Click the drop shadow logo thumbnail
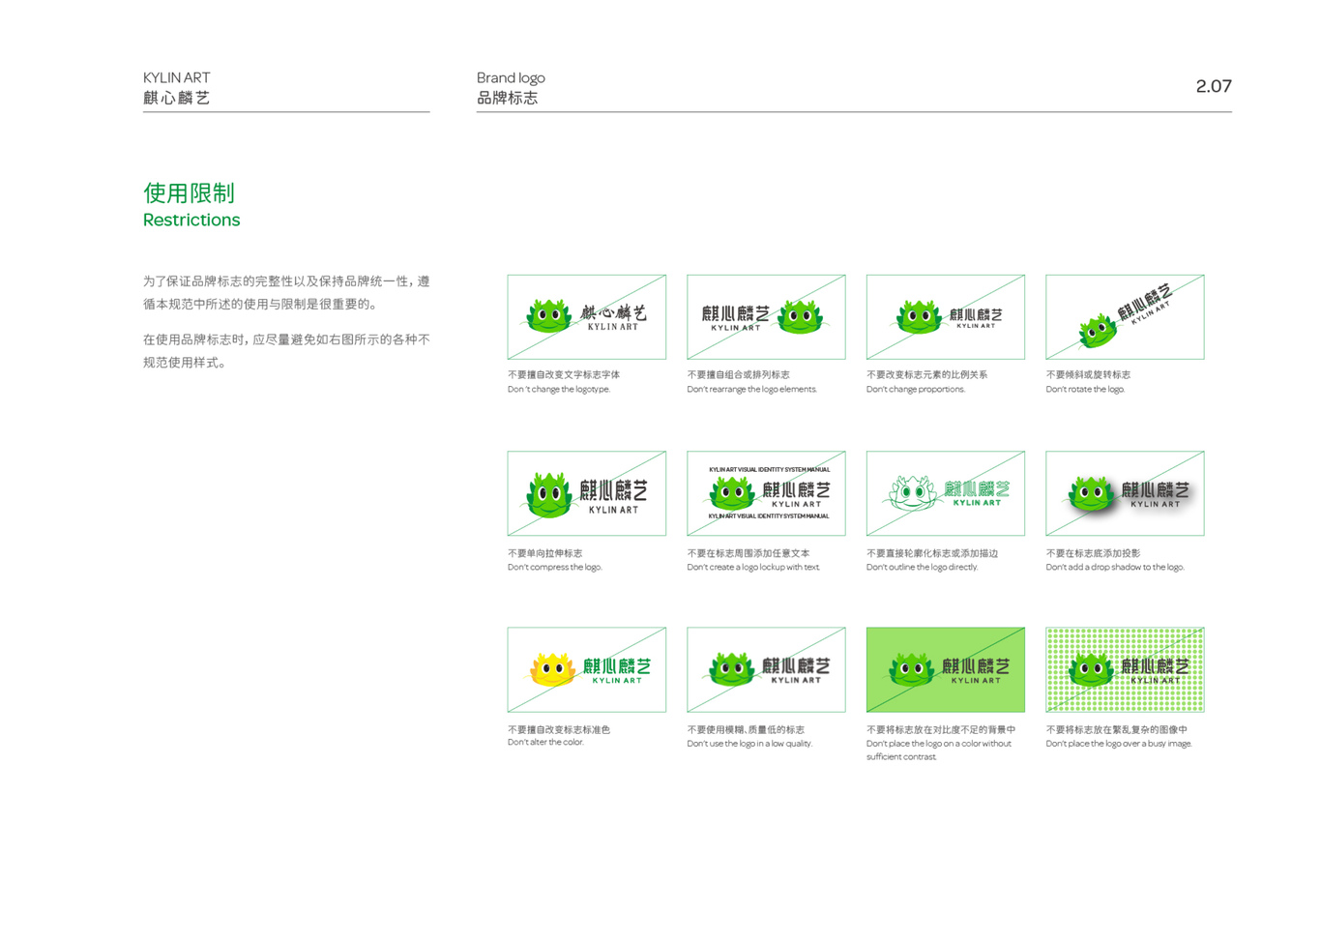Image resolution: width=1321 pixels, height=942 pixels. pyautogui.click(x=1125, y=493)
